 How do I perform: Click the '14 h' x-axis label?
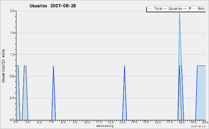pyautogui.click(x=134, y=122)
